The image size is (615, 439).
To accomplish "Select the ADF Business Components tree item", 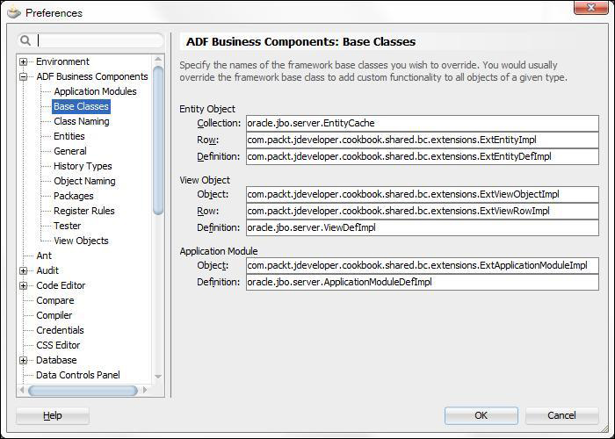I will [92, 76].
